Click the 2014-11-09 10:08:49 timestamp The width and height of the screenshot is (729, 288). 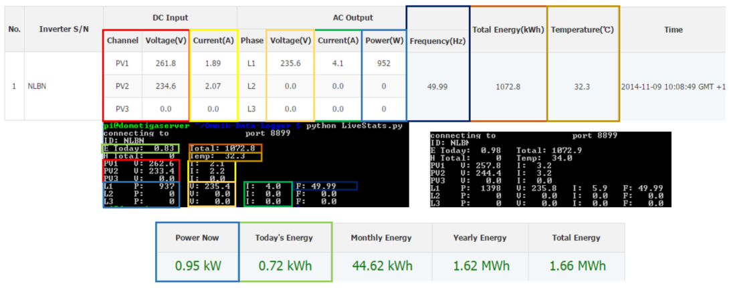[x=673, y=86]
